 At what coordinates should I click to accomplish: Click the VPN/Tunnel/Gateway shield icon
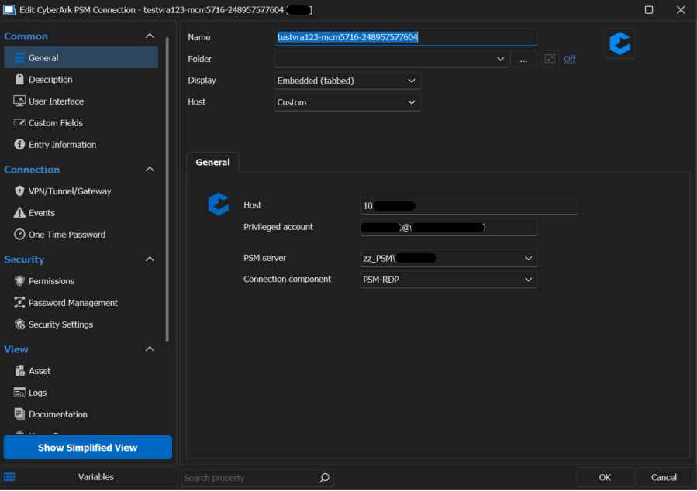click(19, 191)
